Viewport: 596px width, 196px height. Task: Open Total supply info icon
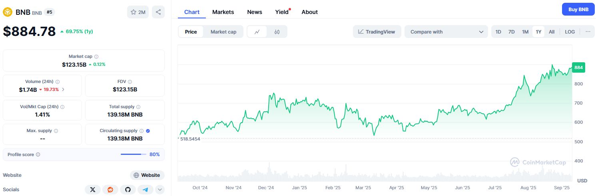coord(138,107)
